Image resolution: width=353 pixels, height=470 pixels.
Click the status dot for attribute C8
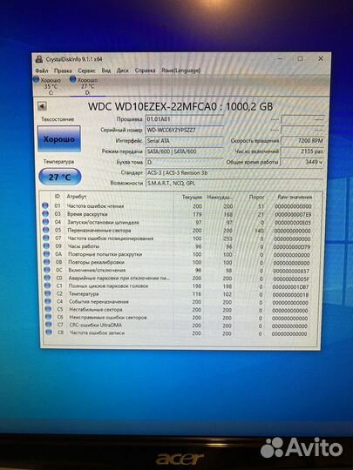click(x=49, y=332)
